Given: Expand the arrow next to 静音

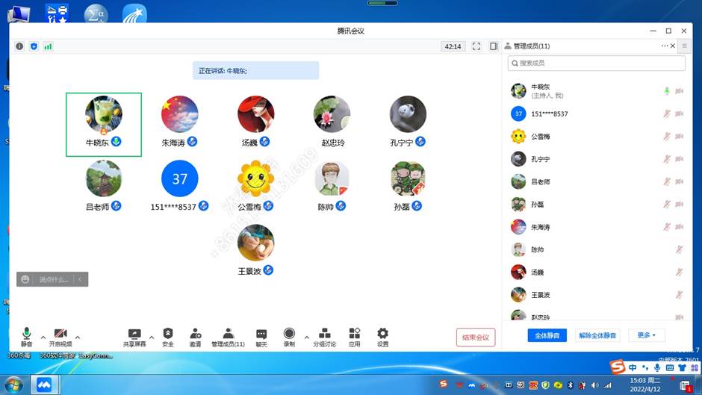Looking at the screenshot, I should pyautogui.click(x=43, y=337).
